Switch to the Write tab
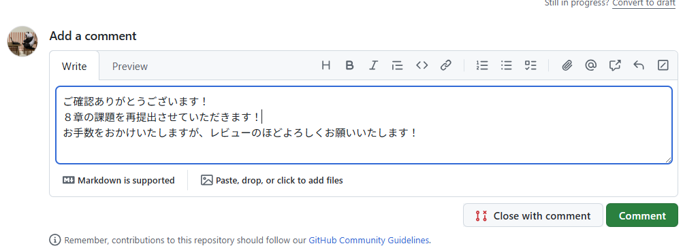 point(74,66)
